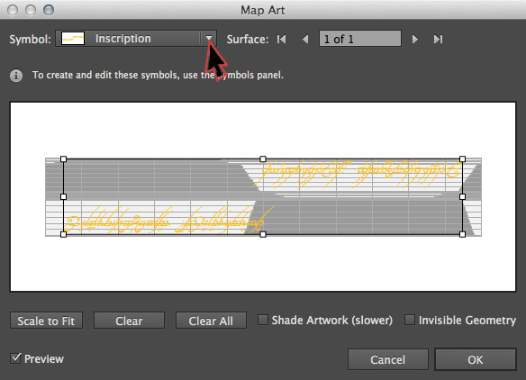
Task: Click the lower-left inscription artwork
Action: (169, 220)
